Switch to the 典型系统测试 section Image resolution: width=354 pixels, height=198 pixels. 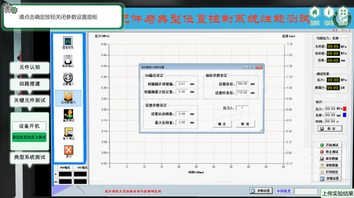tap(30, 157)
